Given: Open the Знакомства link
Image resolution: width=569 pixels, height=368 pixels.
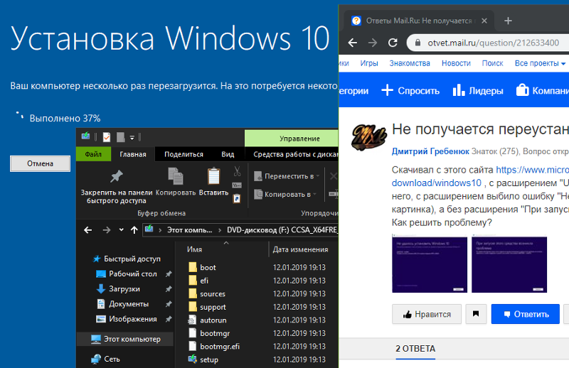Looking at the screenshot, I should [410, 63].
